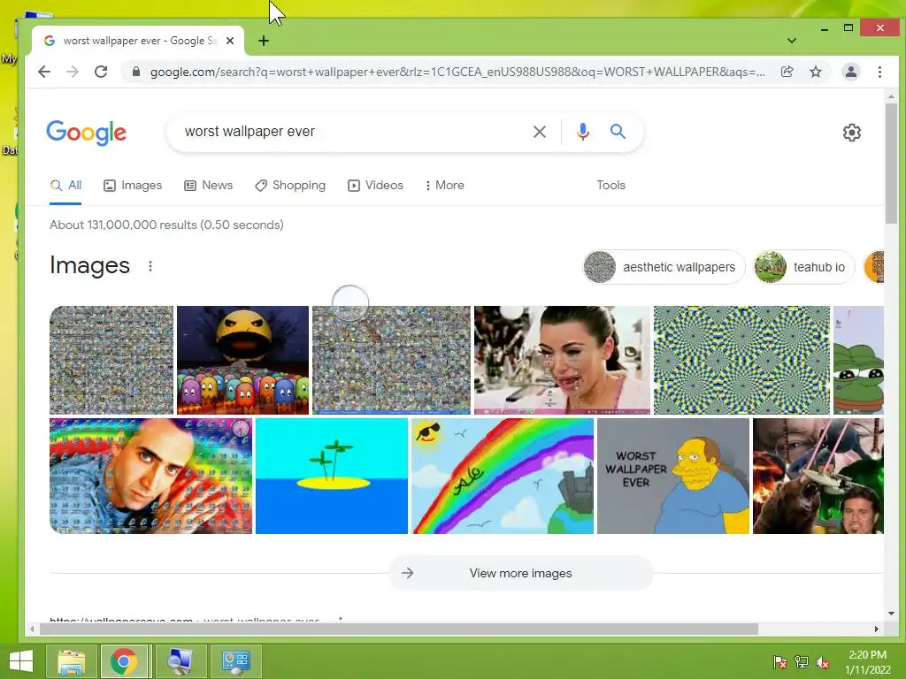Open the computer monitor taskbar app

tap(180, 661)
